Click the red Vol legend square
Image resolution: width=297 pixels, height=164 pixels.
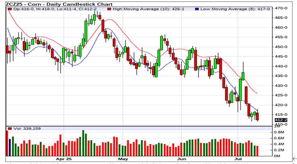tap(10, 128)
